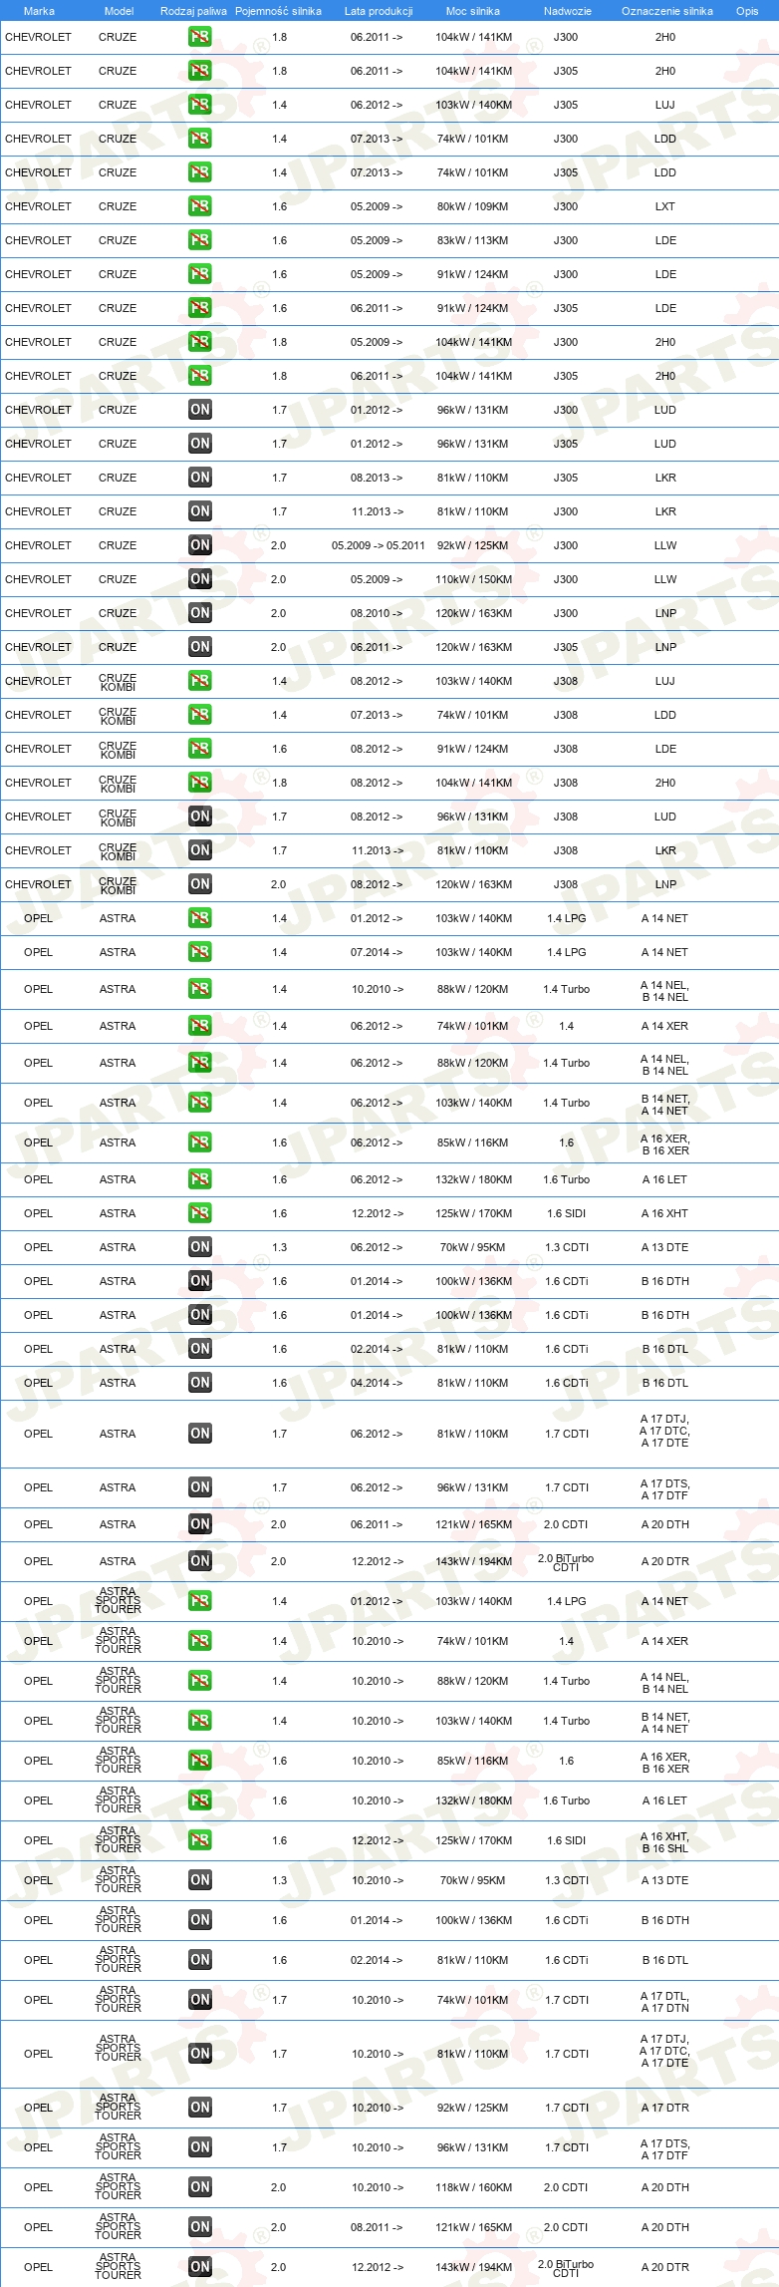Click diesel ON icon in Sports Tourer A 17 DTR row

(x=199, y=2108)
